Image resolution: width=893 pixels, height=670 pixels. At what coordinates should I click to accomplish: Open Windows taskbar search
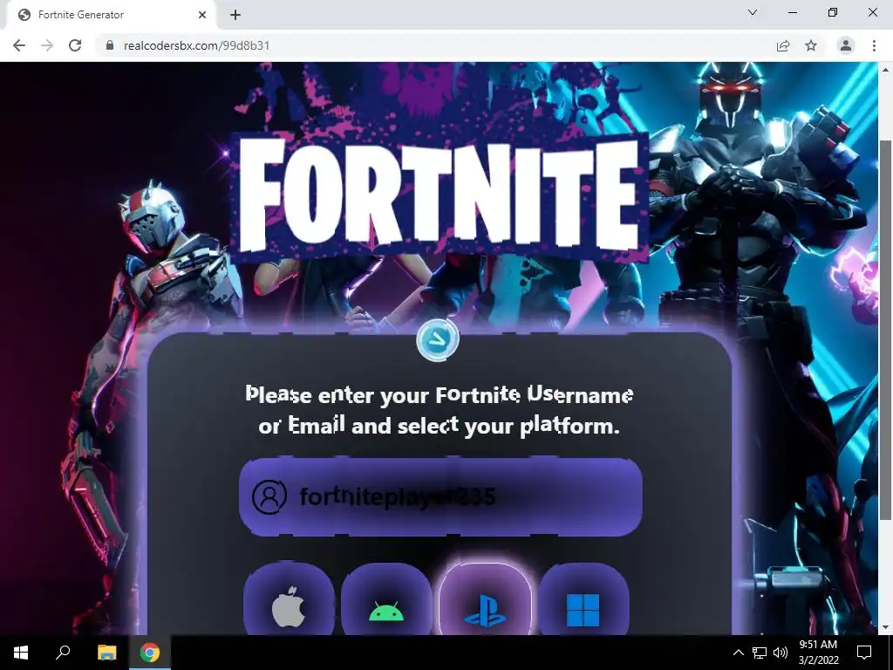(x=63, y=653)
